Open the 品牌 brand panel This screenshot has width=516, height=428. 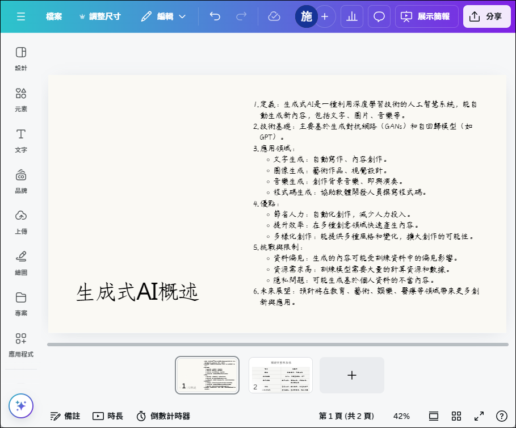point(21,181)
